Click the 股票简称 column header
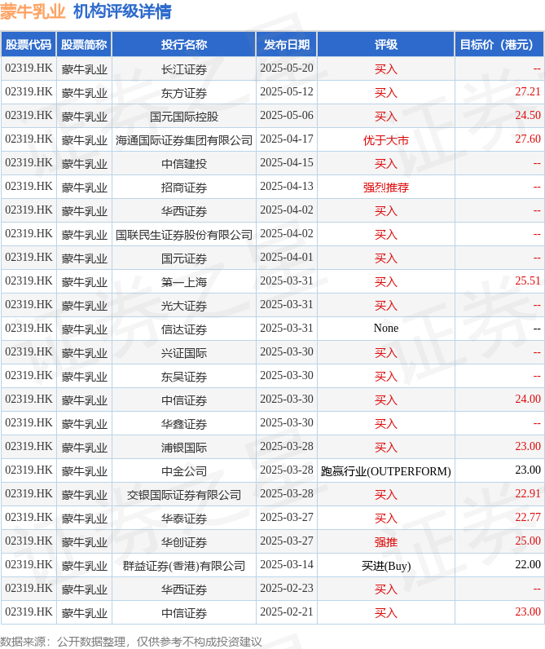This screenshot has width=545, height=649. click(x=85, y=44)
